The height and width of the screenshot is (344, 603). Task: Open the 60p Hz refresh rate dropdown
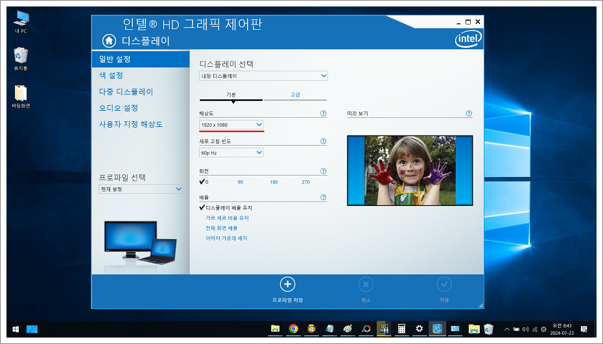[x=231, y=153]
